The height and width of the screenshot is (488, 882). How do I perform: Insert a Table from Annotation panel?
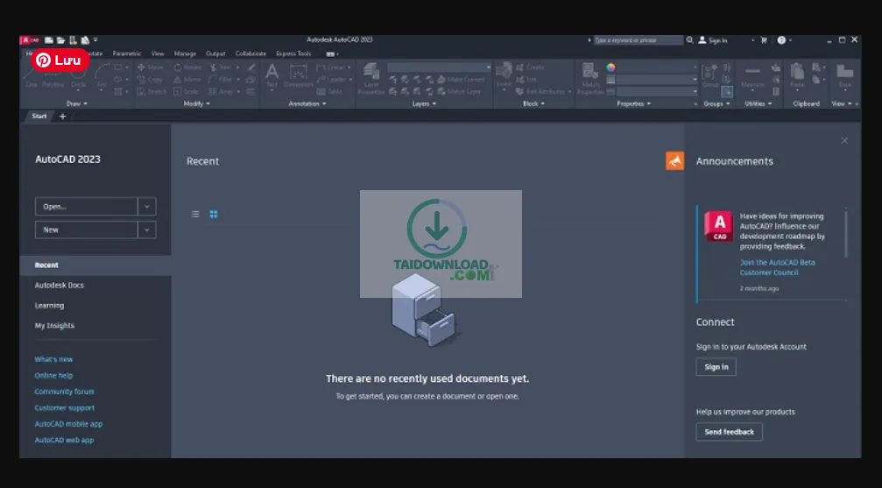point(329,91)
